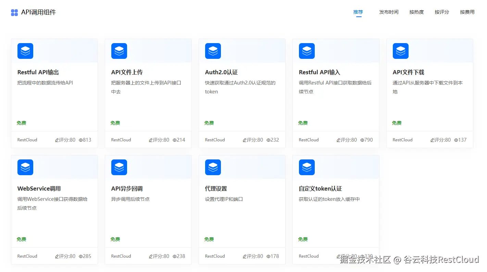
Task: Click the Restful API输出 component icon
Action: (x=25, y=51)
